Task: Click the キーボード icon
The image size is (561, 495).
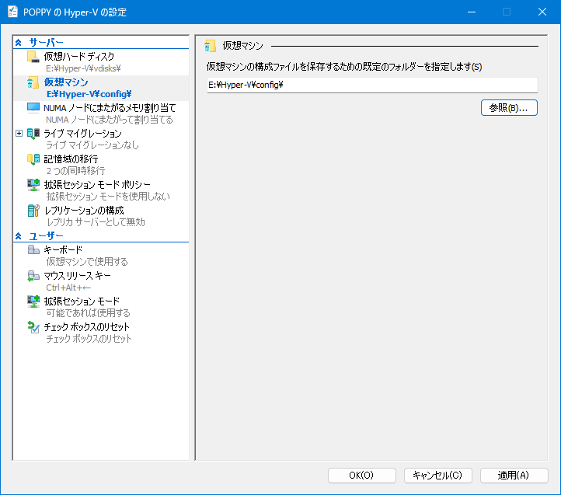Action: click(x=33, y=249)
